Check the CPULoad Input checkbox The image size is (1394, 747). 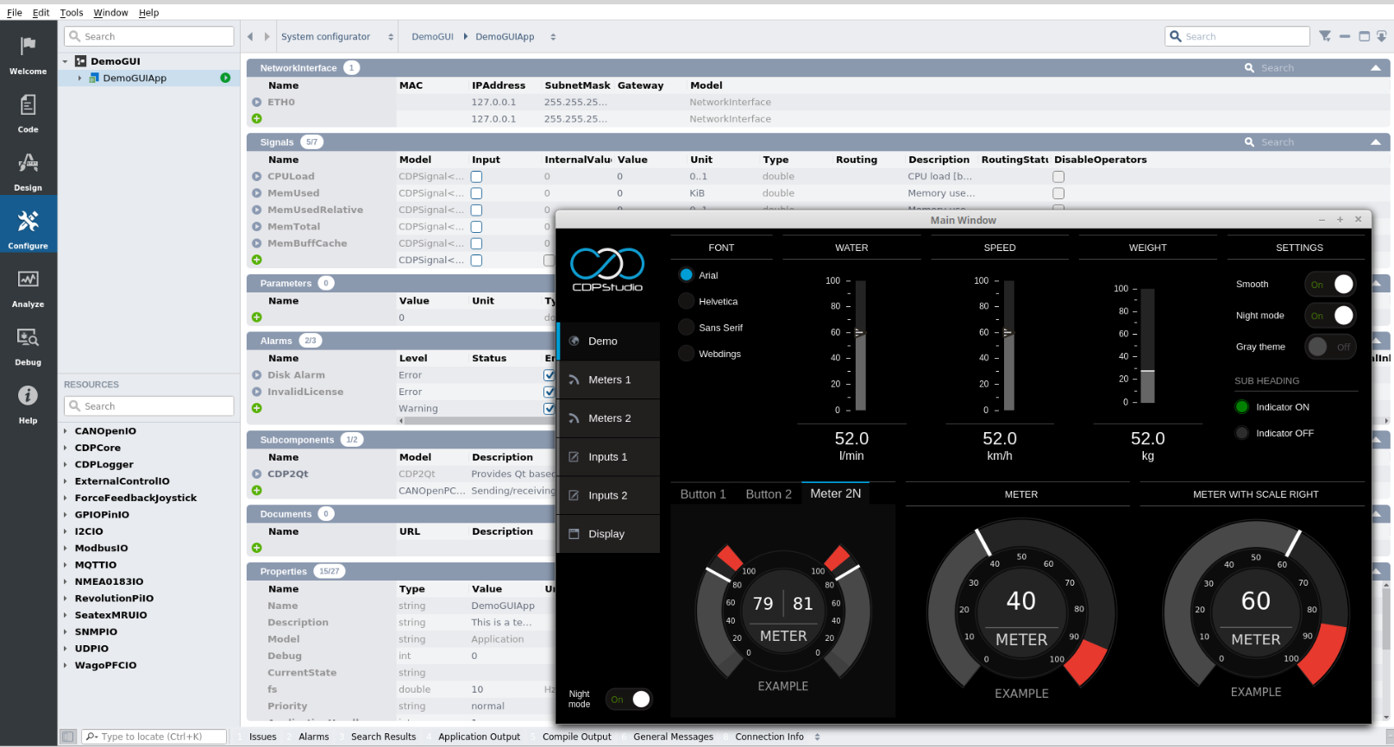tap(476, 177)
